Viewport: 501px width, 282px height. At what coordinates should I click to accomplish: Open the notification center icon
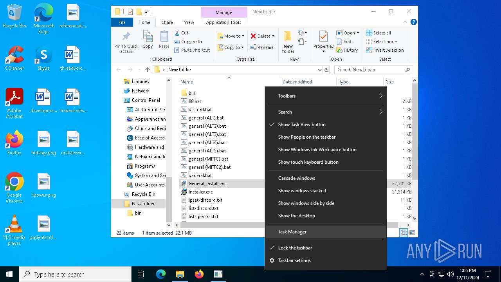pyautogui.click(x=488, y=274)
